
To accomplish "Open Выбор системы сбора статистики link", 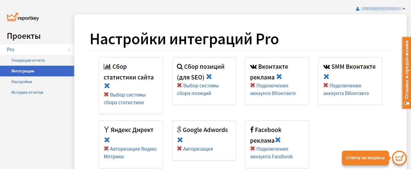I will tap(125, 99).
